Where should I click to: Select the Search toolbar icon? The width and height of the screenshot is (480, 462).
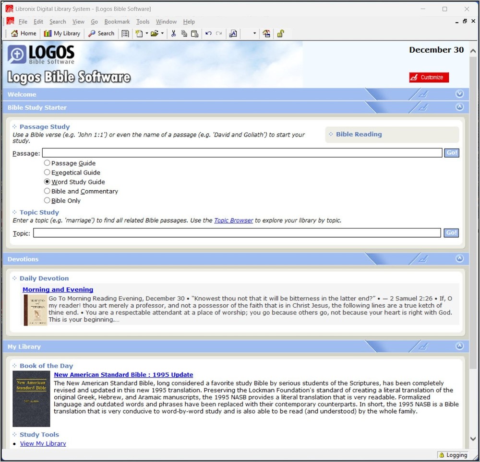click(x=101, y=33)
